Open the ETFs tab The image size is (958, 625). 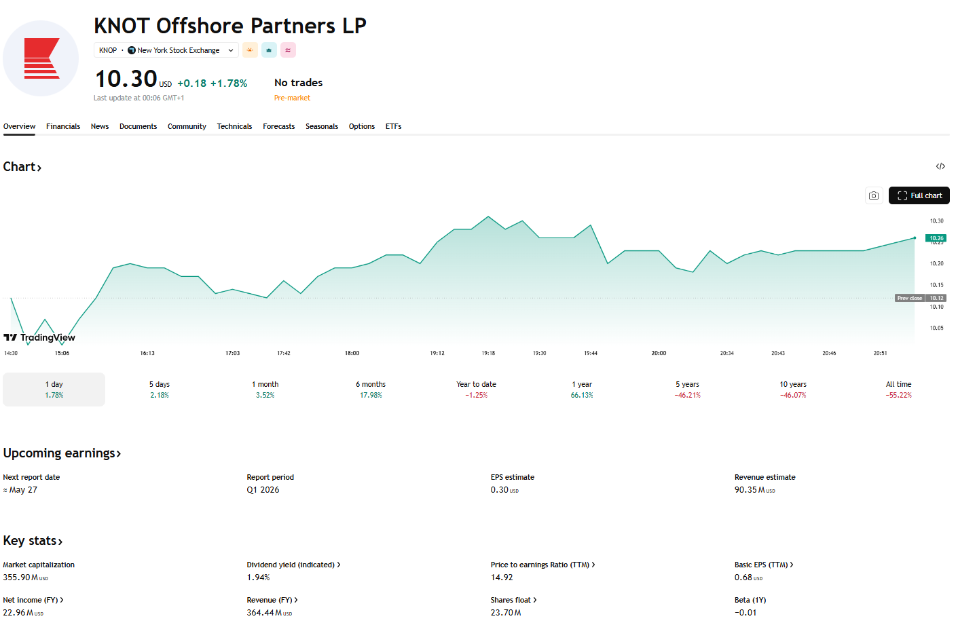[394, 126]
